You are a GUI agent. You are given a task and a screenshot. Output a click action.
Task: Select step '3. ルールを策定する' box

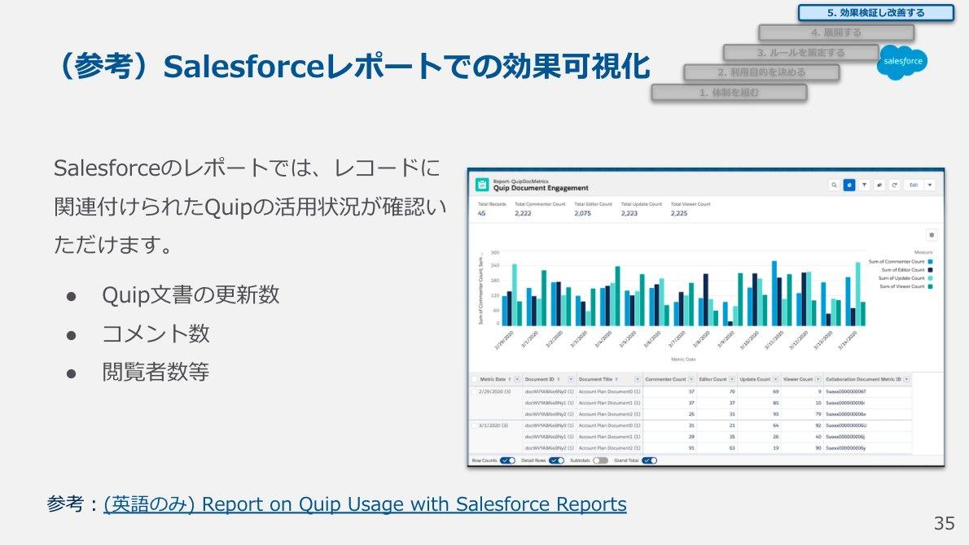[801, 52]
